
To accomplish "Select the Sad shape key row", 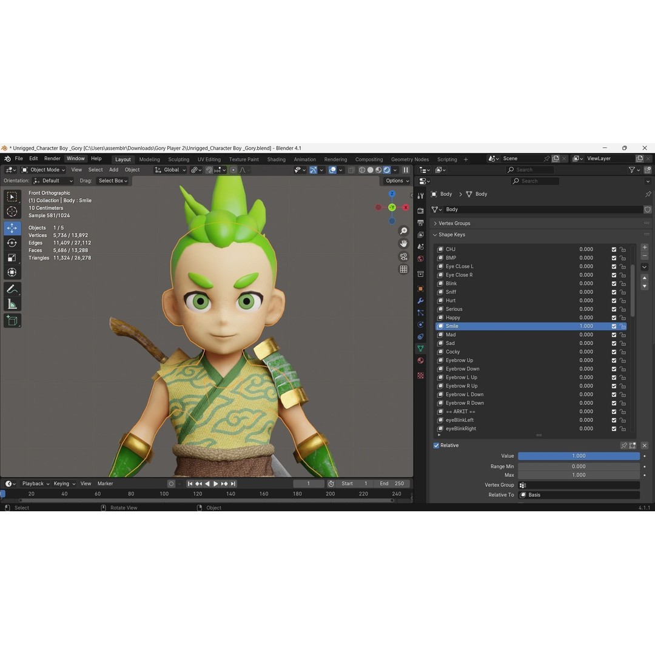I will [x=531, y=343].
